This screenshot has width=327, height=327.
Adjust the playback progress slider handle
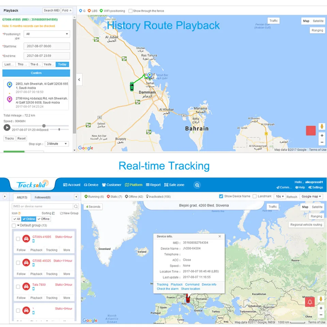coord(44,126)
